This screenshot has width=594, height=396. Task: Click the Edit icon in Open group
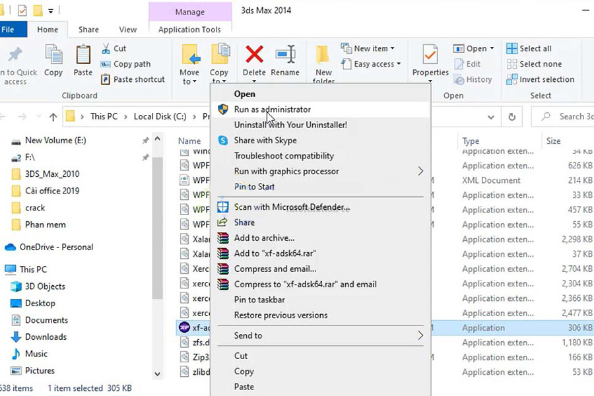(x=459, y=64)
